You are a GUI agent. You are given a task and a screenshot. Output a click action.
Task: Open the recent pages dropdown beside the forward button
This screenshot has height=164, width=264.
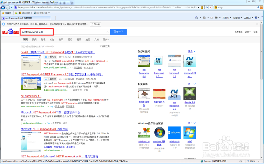(11, 7)
